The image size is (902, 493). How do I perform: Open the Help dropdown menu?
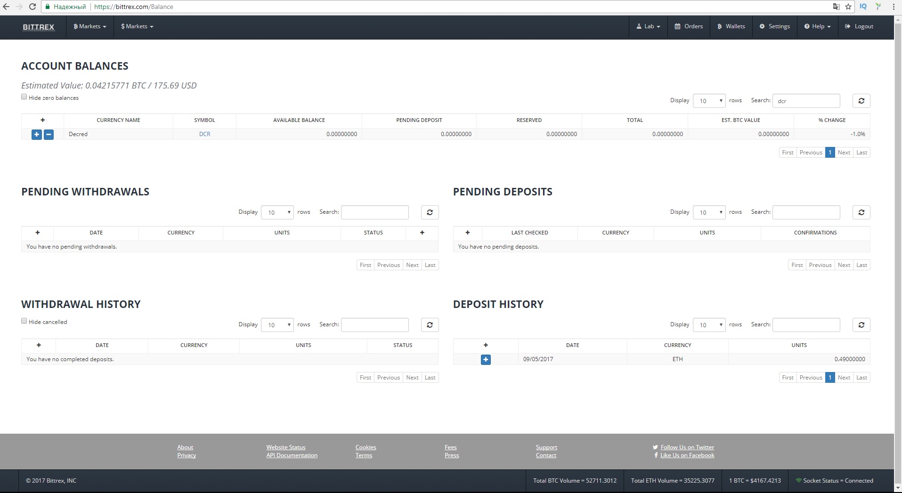pos(817,26)
